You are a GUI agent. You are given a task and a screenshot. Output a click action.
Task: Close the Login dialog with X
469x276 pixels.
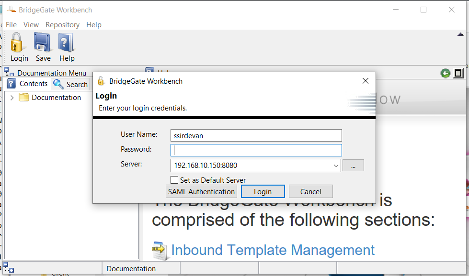[366, 81]
